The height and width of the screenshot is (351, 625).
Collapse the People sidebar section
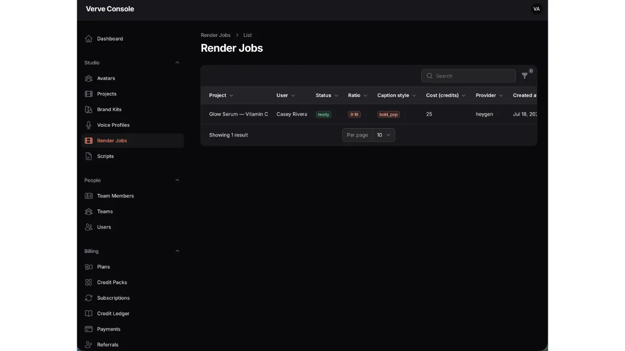pyautogui.click(x=177, y=180)
